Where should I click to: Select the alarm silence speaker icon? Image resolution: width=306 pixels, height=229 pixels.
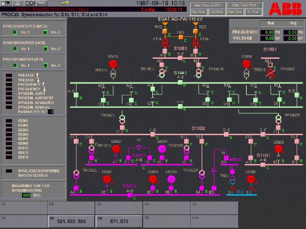tap(29, 3)
